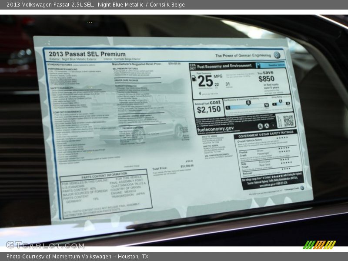Click the fuel pump icon beside 25 MPG
Image resolution: width=348 pixels, height=261 pixels.
click(x=194, y=78)
